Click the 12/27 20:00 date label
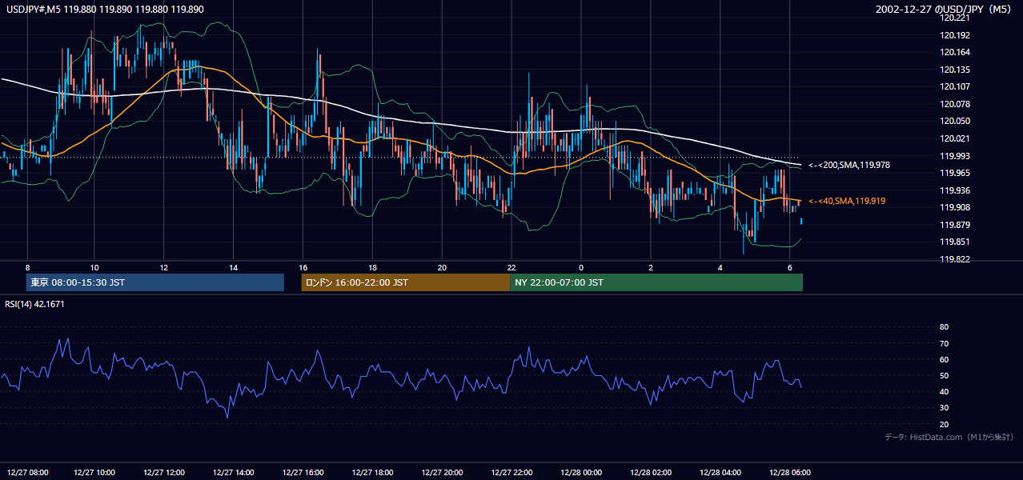This screenshot has width=1023, height=480. click(442, 472)
